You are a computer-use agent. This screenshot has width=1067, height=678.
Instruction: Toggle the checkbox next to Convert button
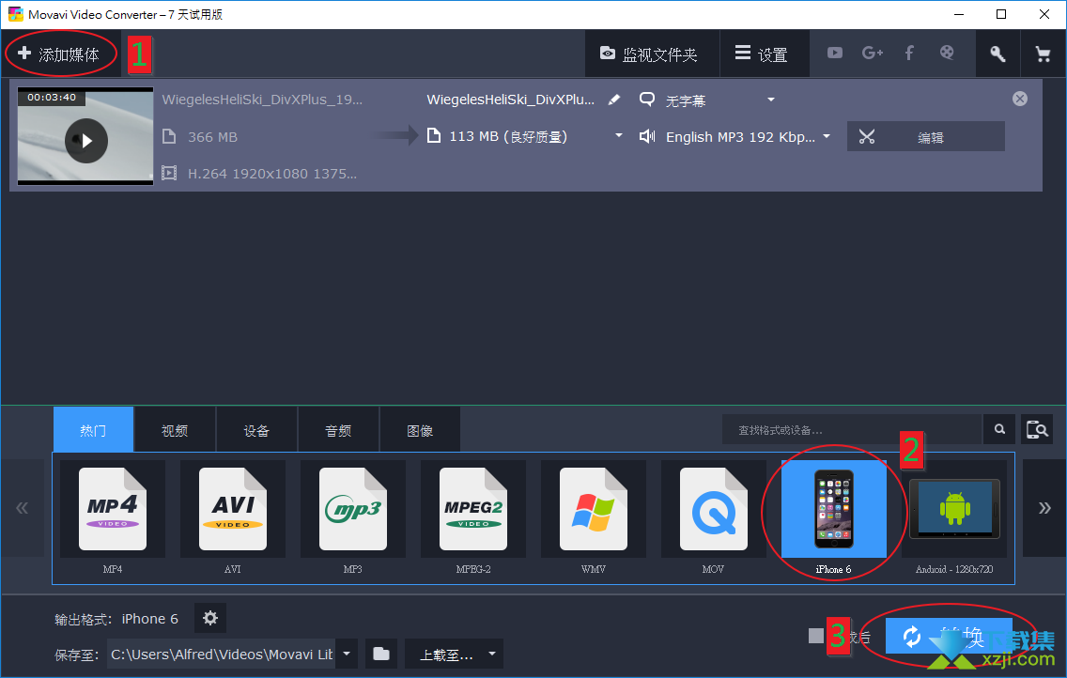point(816,636)
